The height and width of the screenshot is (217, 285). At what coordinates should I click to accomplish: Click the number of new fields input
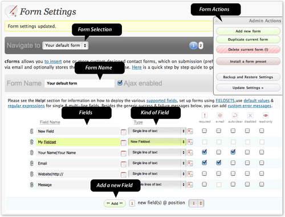click(x=132, y=203)
